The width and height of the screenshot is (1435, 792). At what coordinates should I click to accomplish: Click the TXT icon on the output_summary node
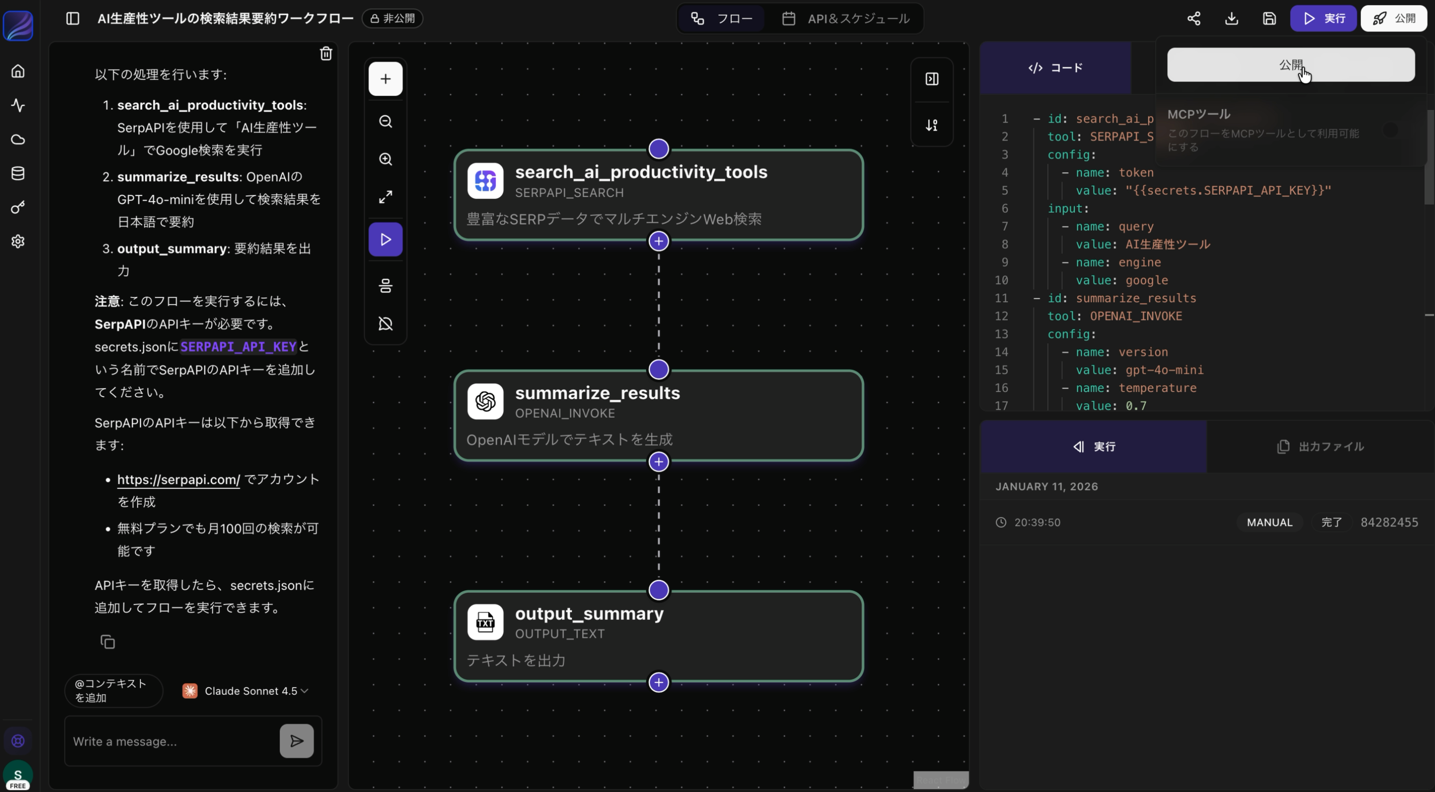pyautogui.click(x=485, y=622)
